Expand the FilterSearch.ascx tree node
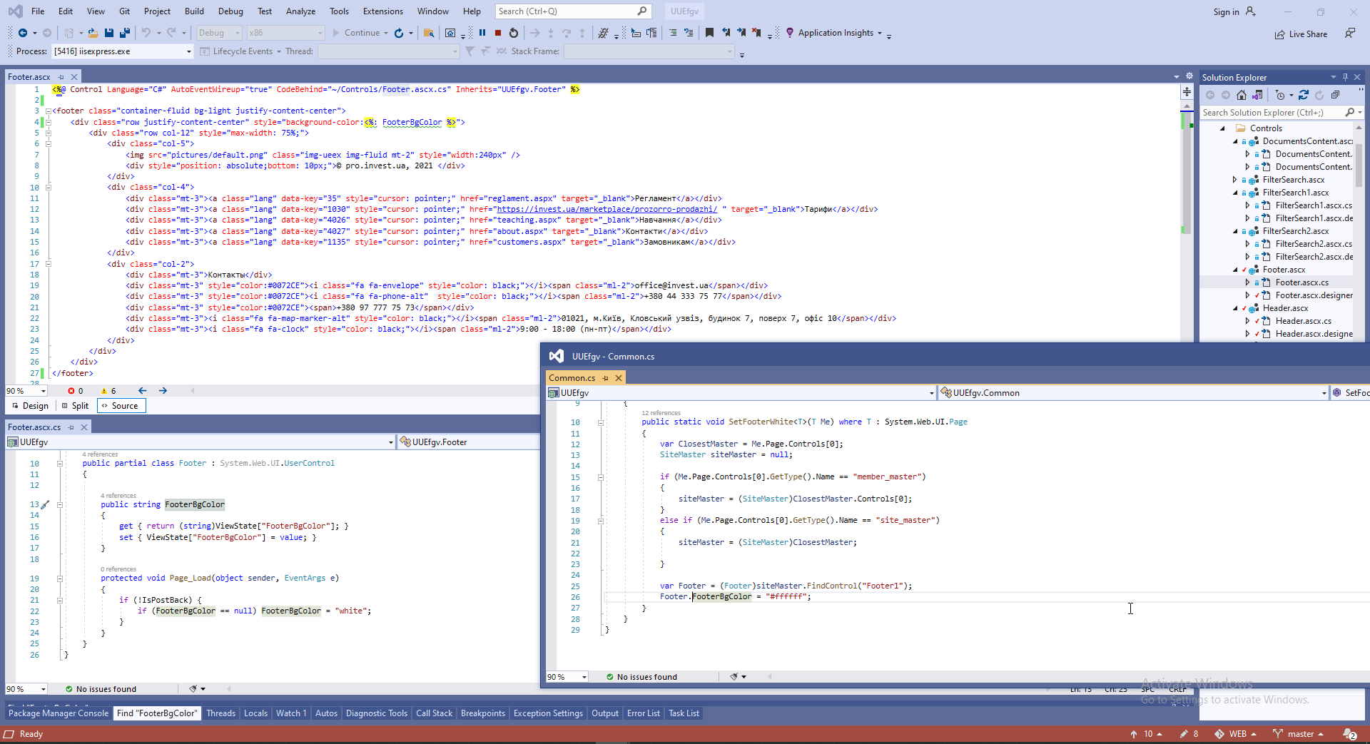 click(x=1235, y=180)
